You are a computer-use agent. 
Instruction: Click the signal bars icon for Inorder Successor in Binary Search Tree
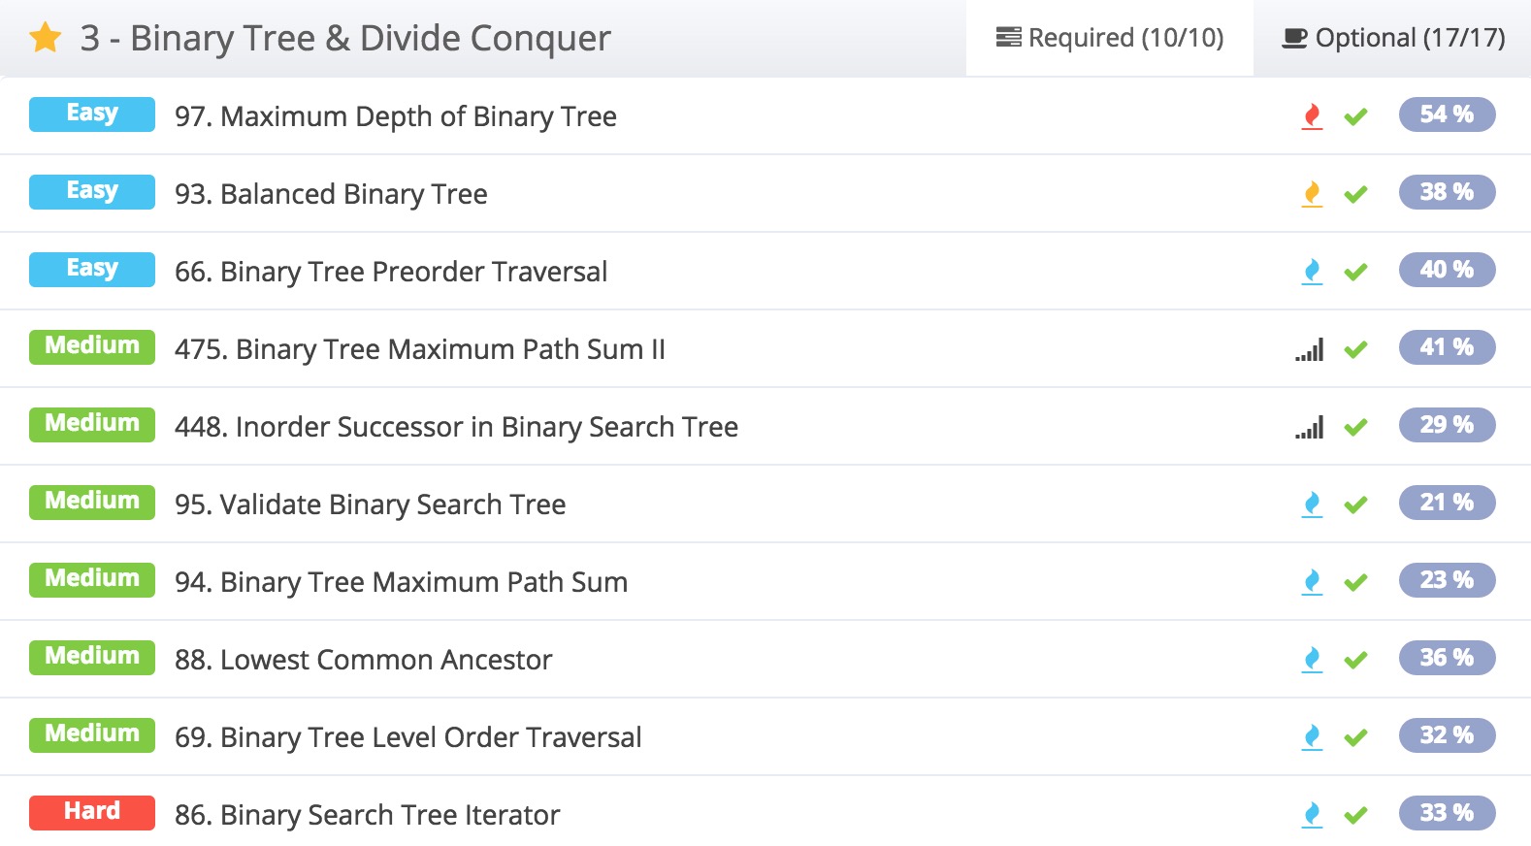(1310, 427)
